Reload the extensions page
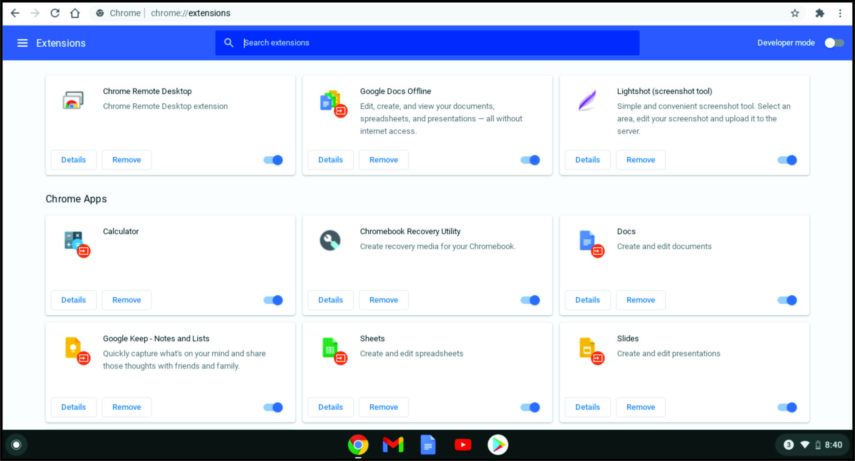This screenshot has width=855, height=461. tap(55, 13)
